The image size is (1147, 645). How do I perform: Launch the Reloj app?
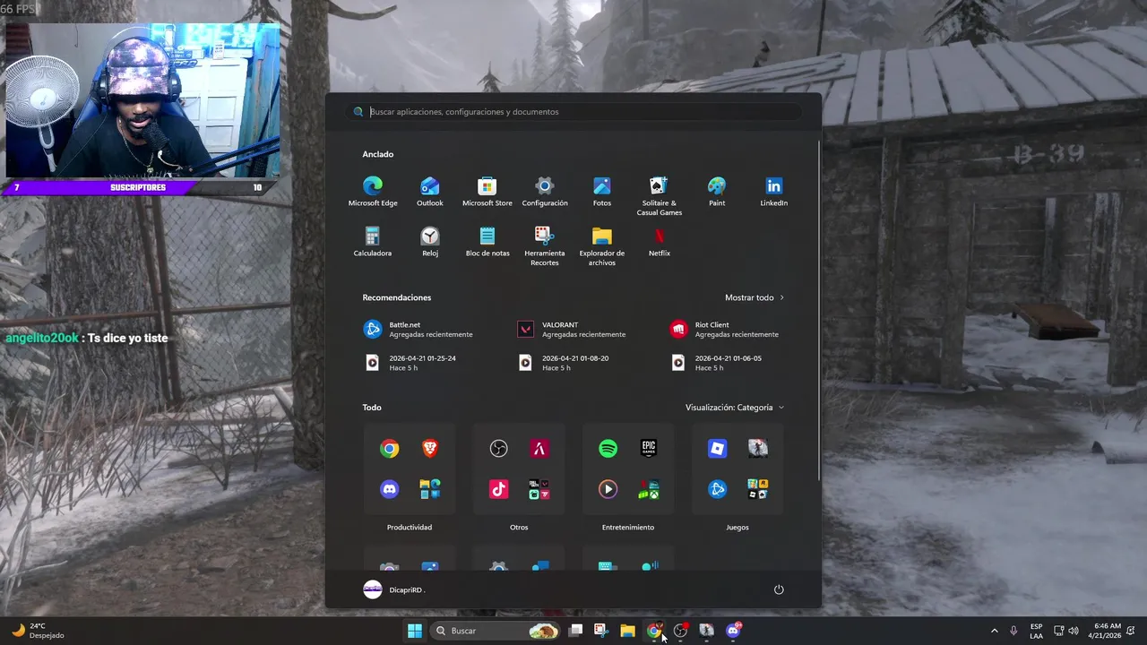click(430, 242)
